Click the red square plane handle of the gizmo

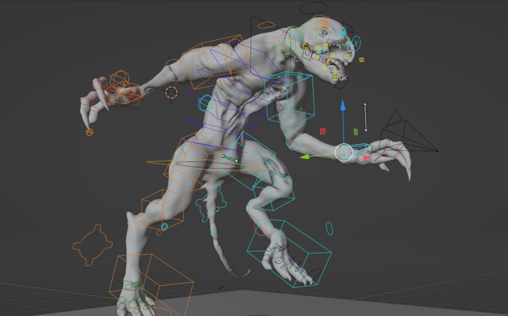322,131
